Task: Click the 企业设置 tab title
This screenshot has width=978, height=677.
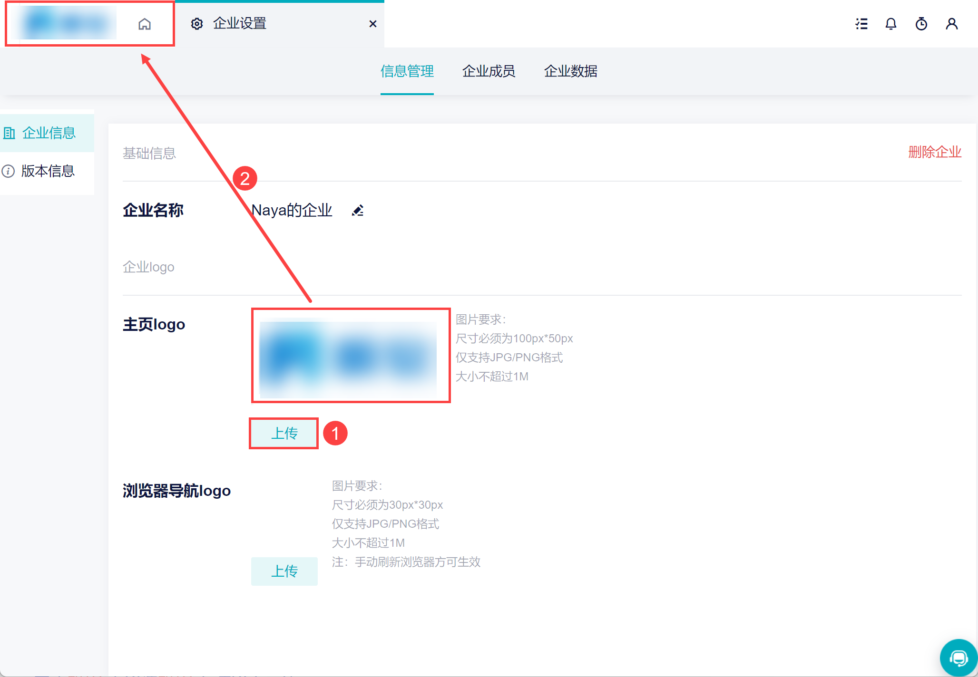Action: pyautogui.click(x=239, y=24)
